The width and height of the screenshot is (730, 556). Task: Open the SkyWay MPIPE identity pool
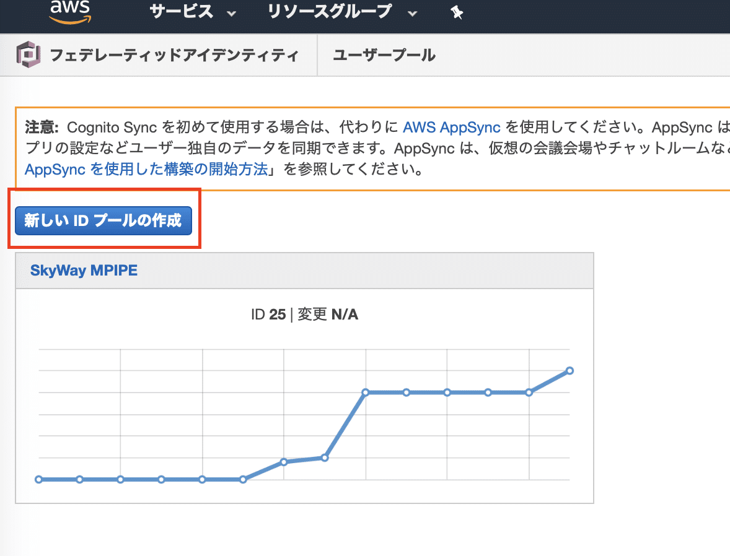[x=84, y=270]
